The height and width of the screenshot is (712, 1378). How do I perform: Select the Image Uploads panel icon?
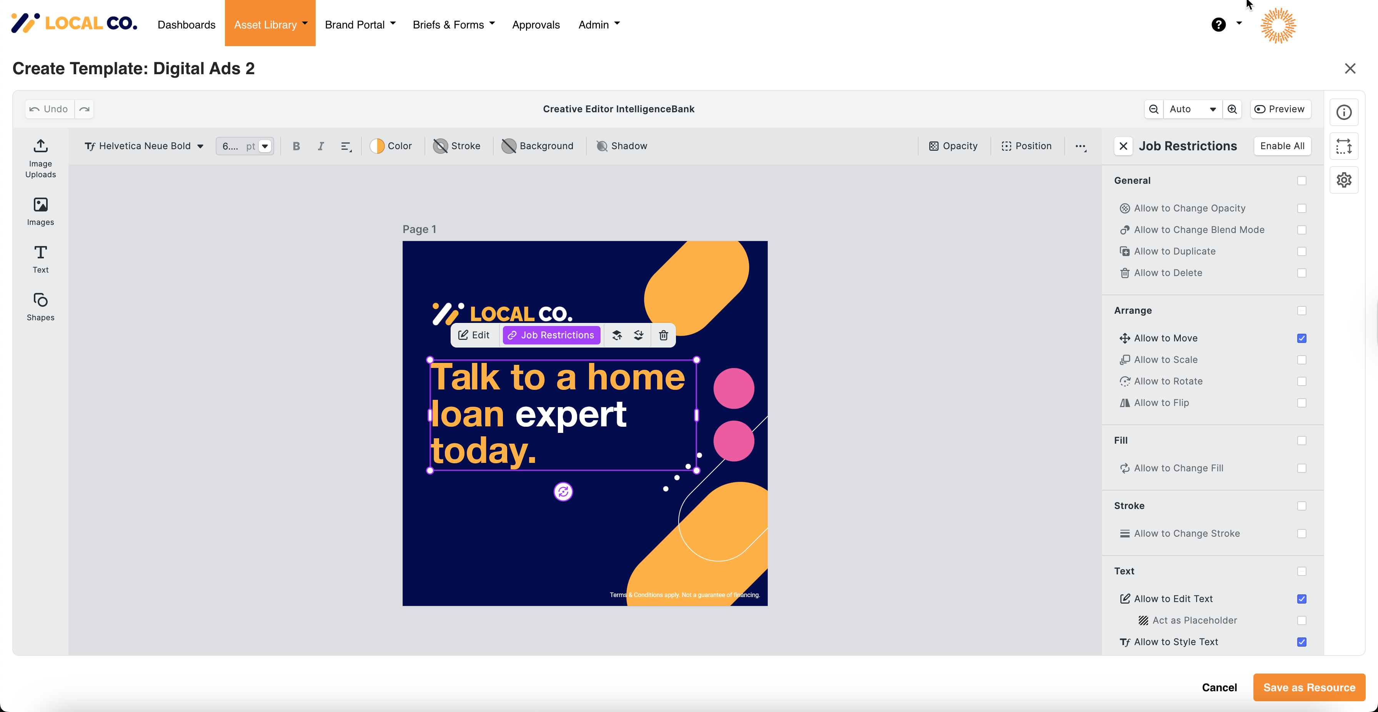click(40, 157)
